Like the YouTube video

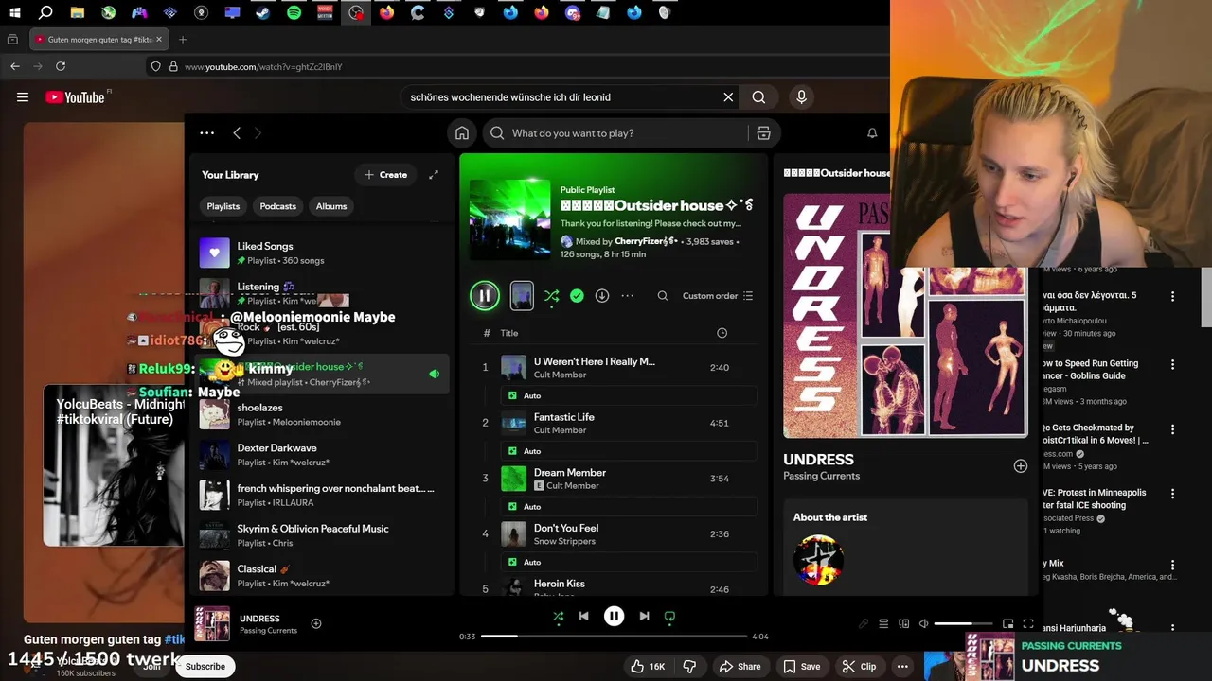(648, 666)
